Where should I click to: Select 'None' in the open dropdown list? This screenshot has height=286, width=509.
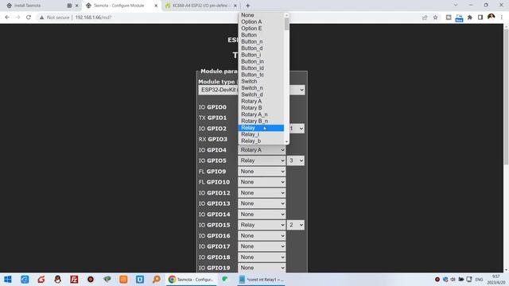coord(261,15)
